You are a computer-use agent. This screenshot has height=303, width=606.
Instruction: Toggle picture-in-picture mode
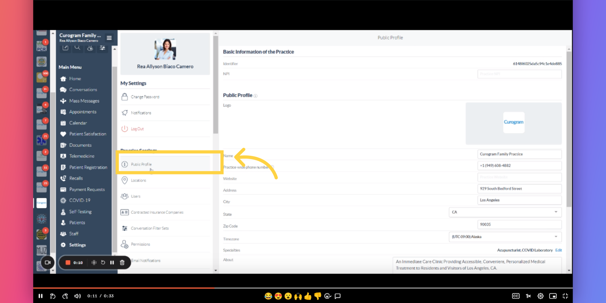[x=553, y=296]
